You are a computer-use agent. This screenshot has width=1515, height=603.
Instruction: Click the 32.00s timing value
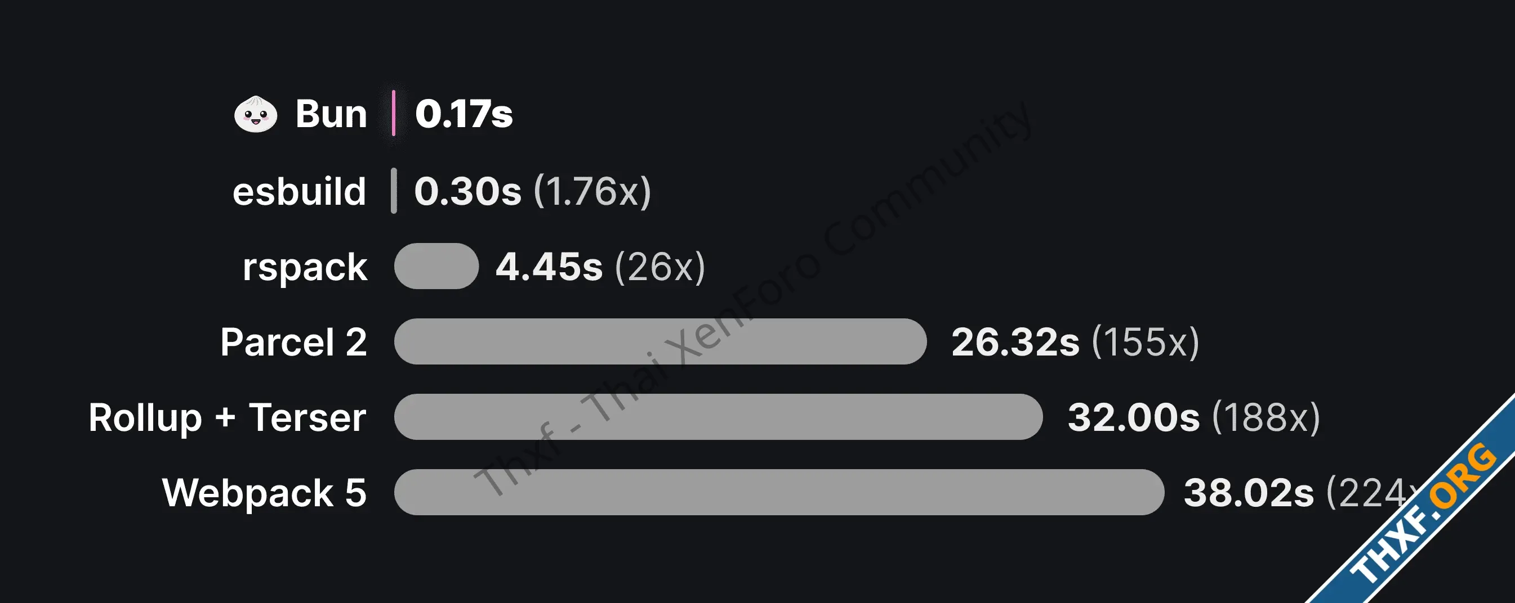[1133, 417]
